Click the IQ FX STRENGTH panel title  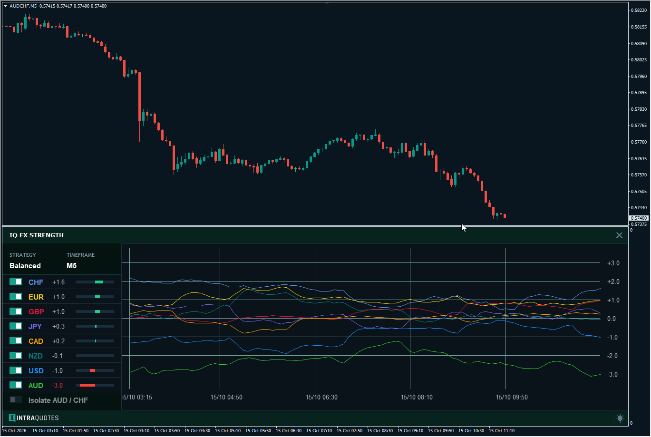37,235
